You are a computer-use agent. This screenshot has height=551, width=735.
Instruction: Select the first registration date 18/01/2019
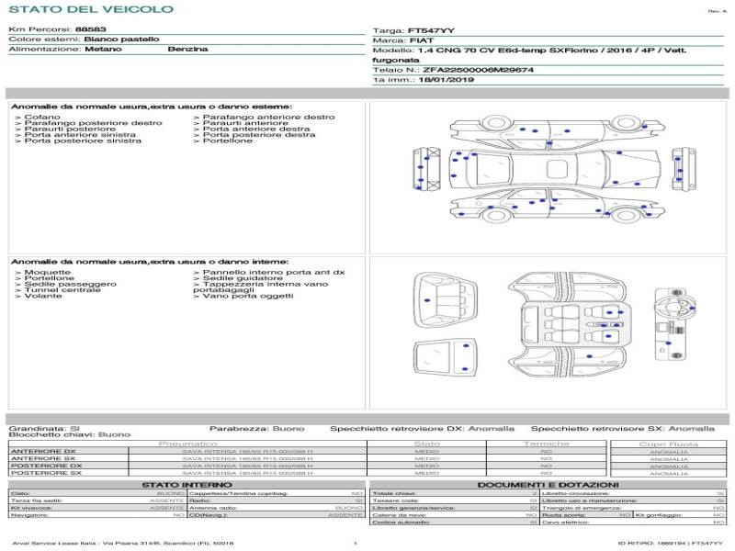pos(446,80)
